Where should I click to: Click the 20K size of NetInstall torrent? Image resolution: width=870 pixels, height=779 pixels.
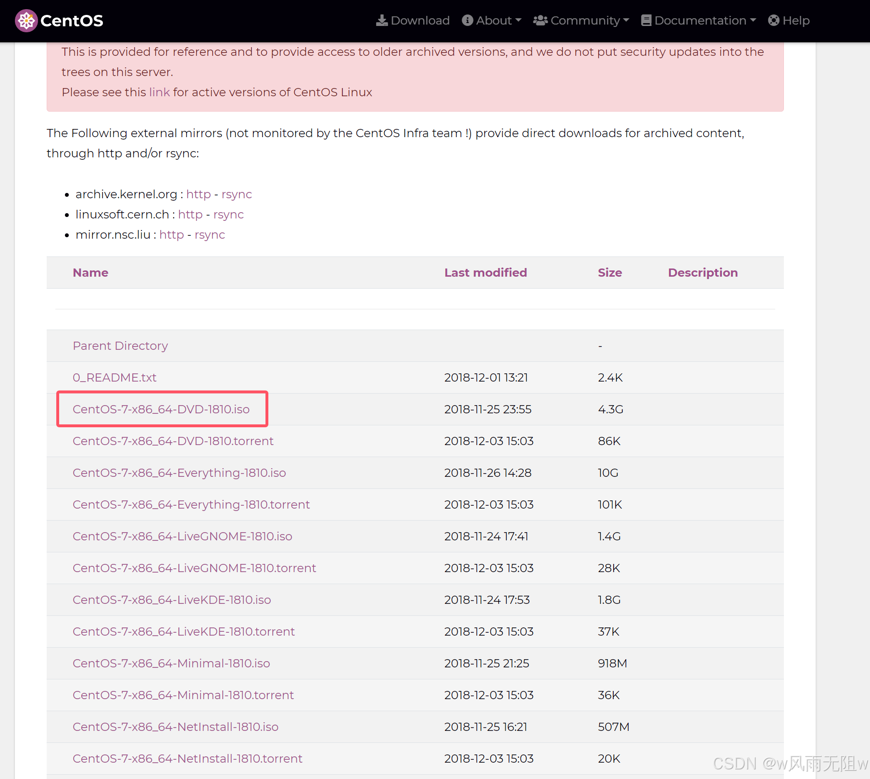coord(609,758)
